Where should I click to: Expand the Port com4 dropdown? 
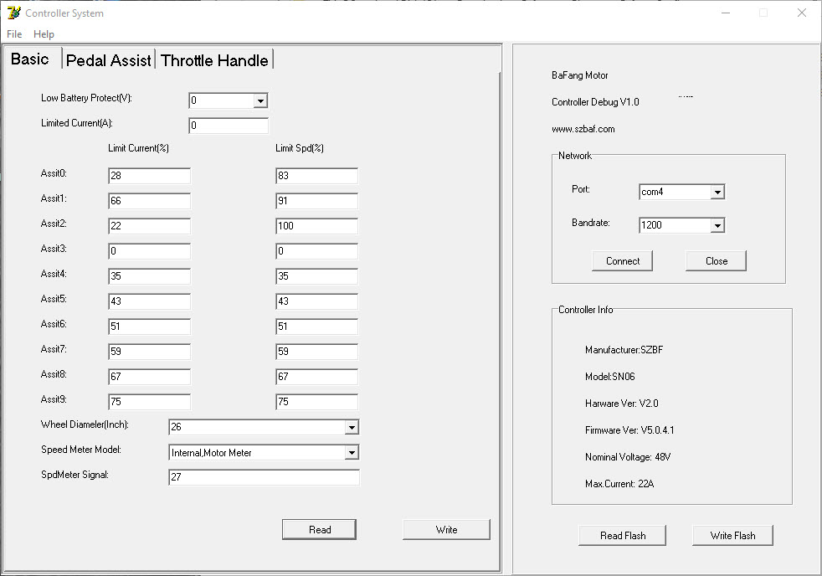pos(717,193)
